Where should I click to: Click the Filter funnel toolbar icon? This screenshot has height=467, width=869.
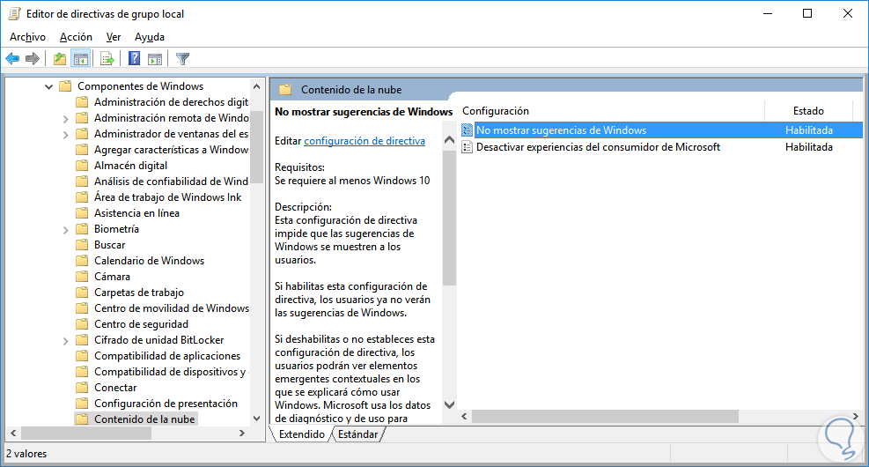pyautogui.click(x=182, y=58)
